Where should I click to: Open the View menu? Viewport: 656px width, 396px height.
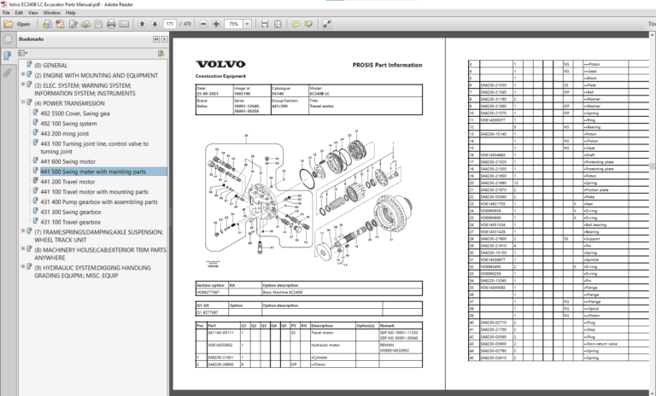[33, 13]
